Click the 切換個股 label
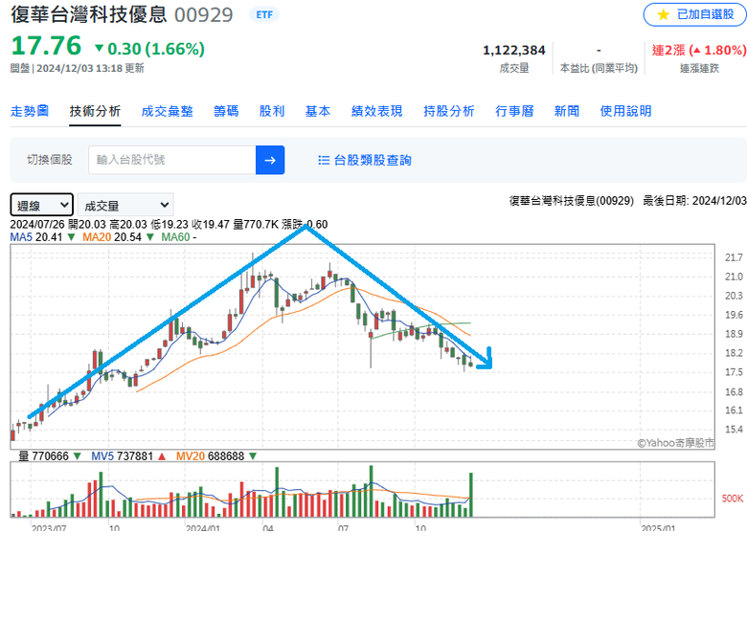This screenshot has height=621, width=747. 50,160
